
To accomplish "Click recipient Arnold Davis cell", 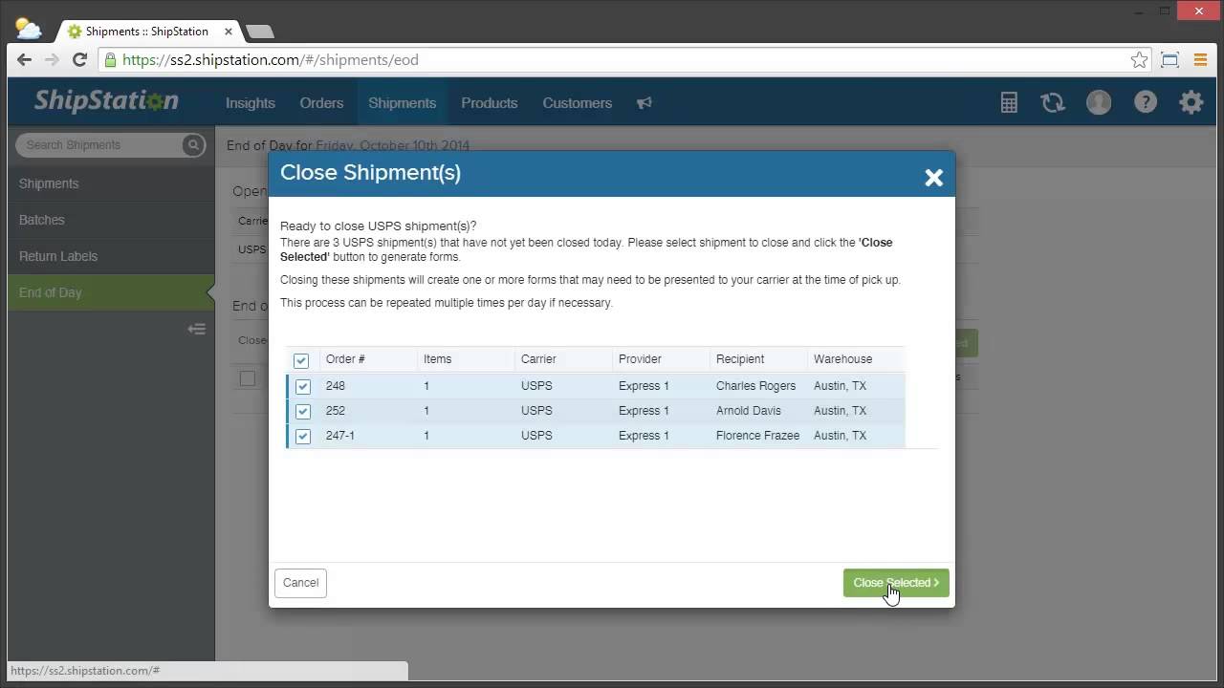I will click(749, 411).
